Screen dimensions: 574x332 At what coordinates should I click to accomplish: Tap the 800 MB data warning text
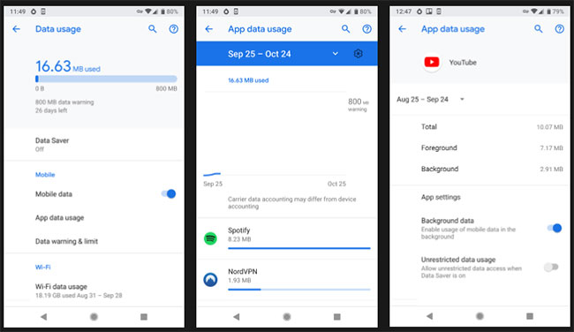[x=64, y=102]
